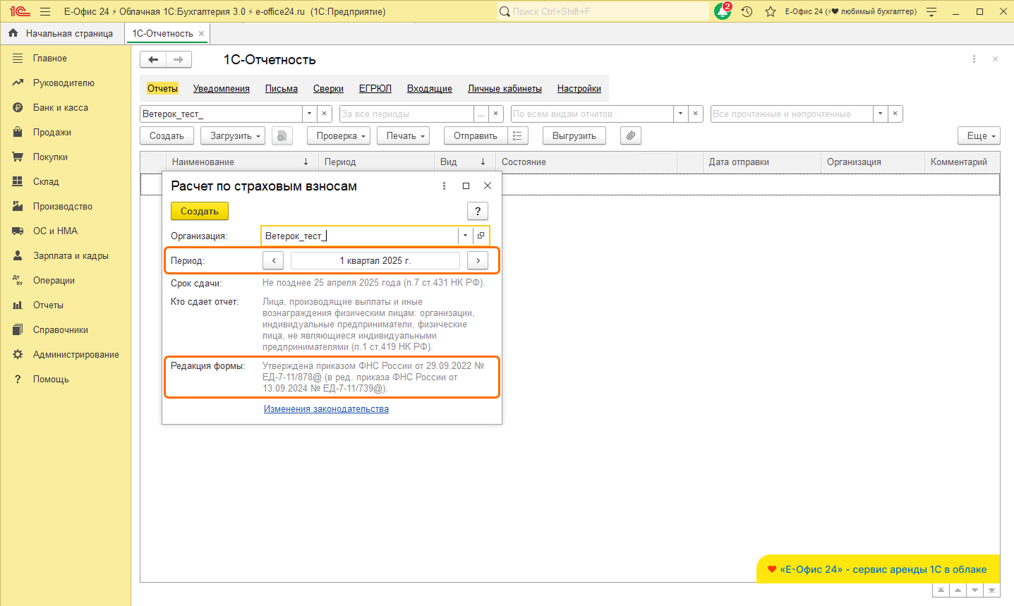Open Справочники section in sidebar

61,330
